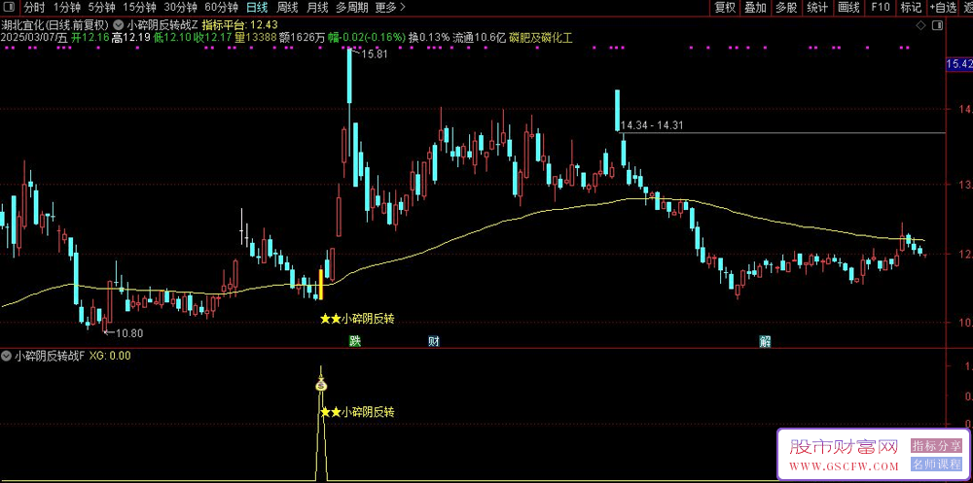Open the 多股 multi-stock view
This screenshot has height=483, width=973.
[x=786, y=8]
